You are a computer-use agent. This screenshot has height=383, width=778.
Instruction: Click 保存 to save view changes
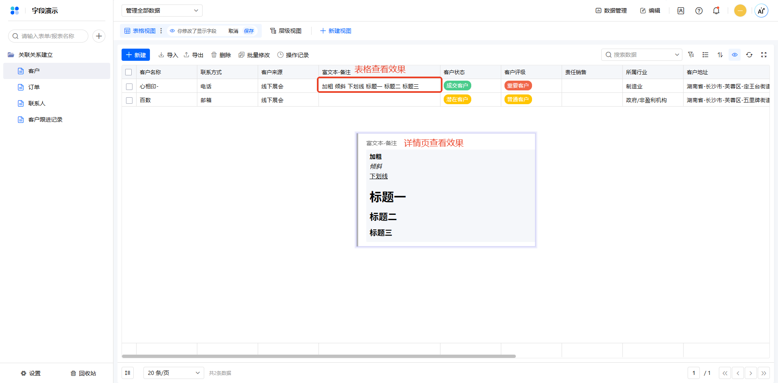(x=249, y=31)
